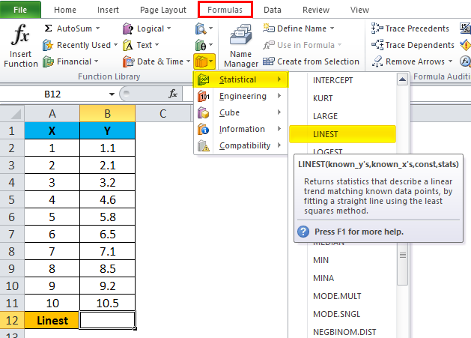Viewport: 471px width, 338px height.
Task: Switch to the Data tab
Action: (x=273, y=10)
